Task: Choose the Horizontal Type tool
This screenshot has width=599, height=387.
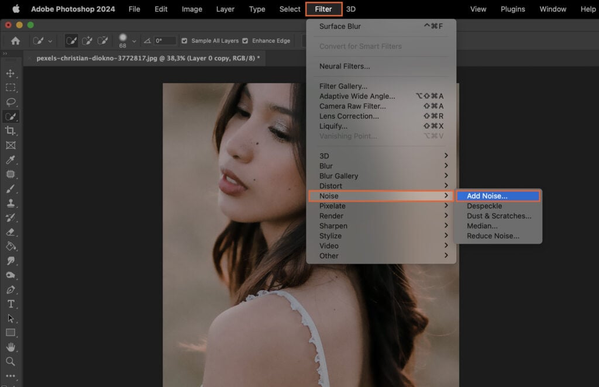Action: pos(12,303)
